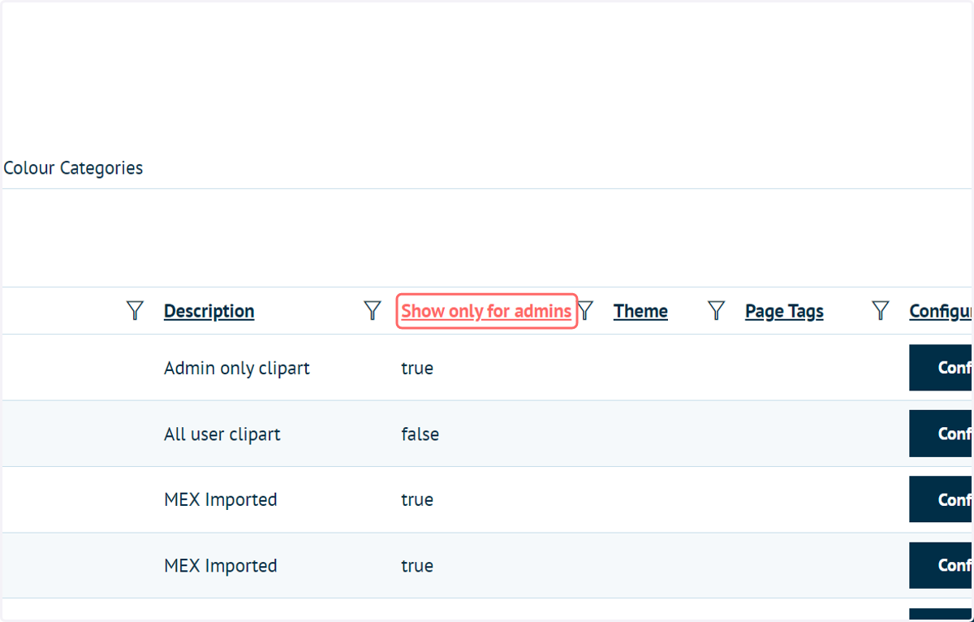Select the first MEX Imported description cell
Viewport: 974px width, 622px height.
coord(221,499)
